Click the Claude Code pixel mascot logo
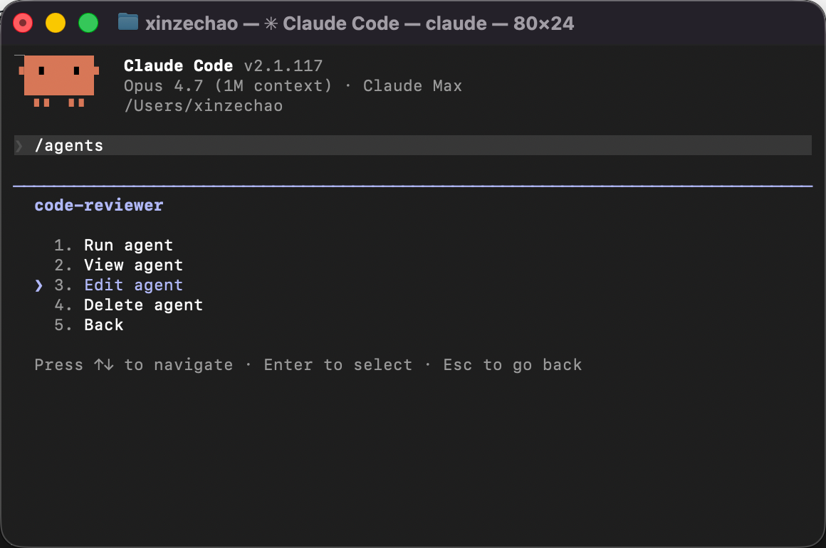 coord(59,80)
